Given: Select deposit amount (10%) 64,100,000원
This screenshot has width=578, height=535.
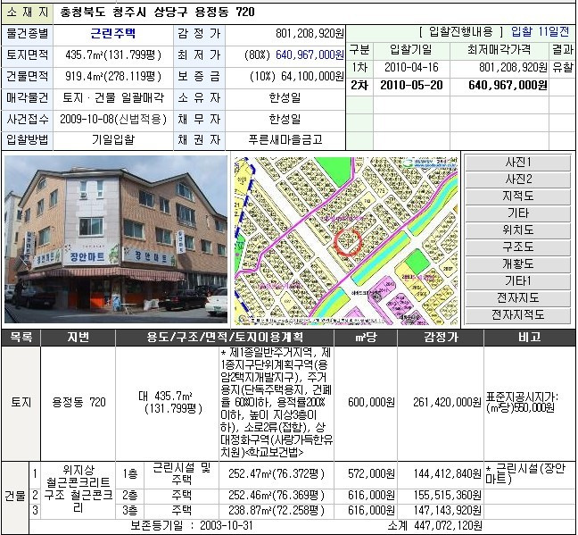Looking at the screenshot, I should pos(297,77).
